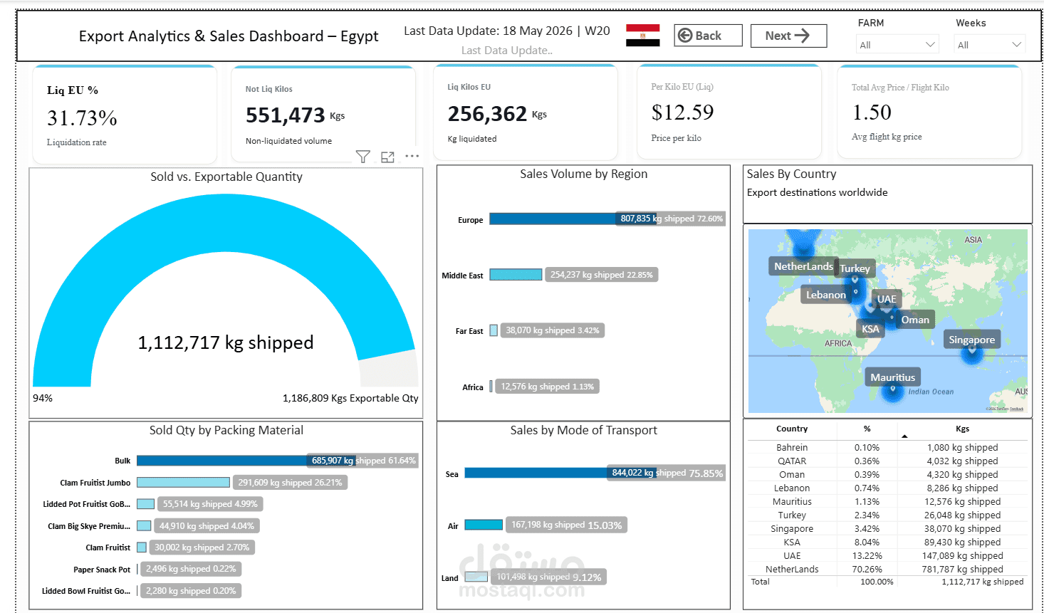Open focus mode icon above the gauge chart

tap(387, 157)
